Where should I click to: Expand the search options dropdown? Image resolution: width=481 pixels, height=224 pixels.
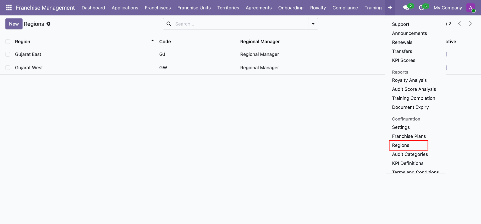[x=313, y=24]
